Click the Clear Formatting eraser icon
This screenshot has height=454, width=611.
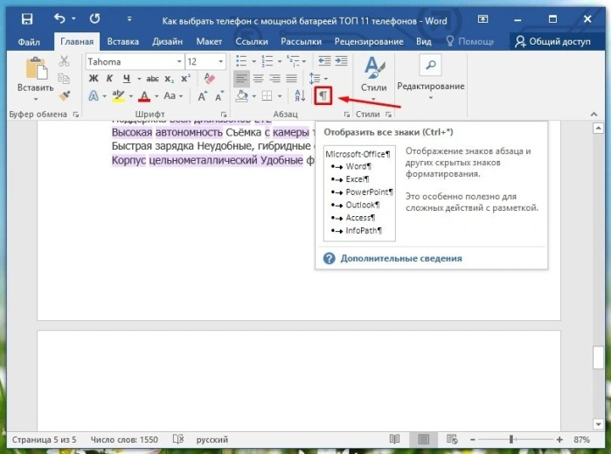tap(209, 79)
